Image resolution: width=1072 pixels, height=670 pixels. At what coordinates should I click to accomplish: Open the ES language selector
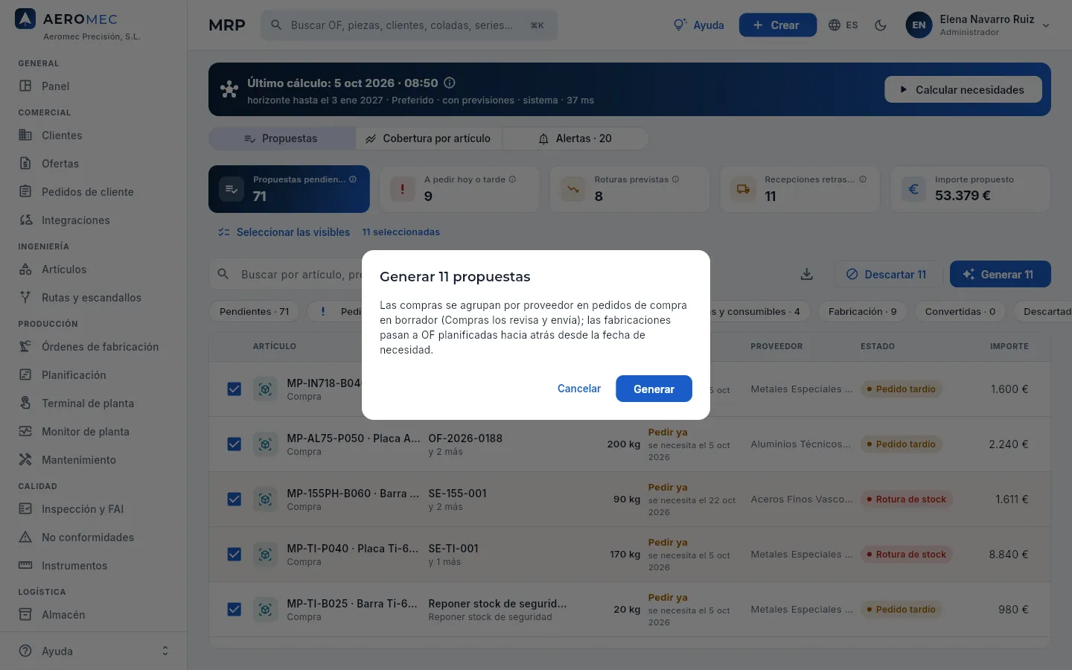[843, 25]
